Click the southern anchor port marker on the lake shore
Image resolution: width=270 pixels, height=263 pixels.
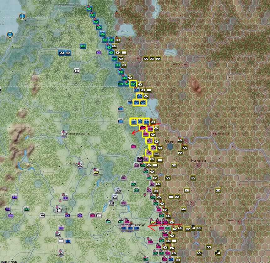click(10, 34)
